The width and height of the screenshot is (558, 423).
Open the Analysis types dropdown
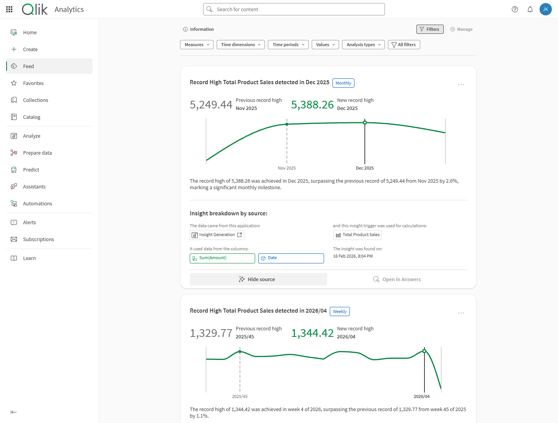click(363, 45)
